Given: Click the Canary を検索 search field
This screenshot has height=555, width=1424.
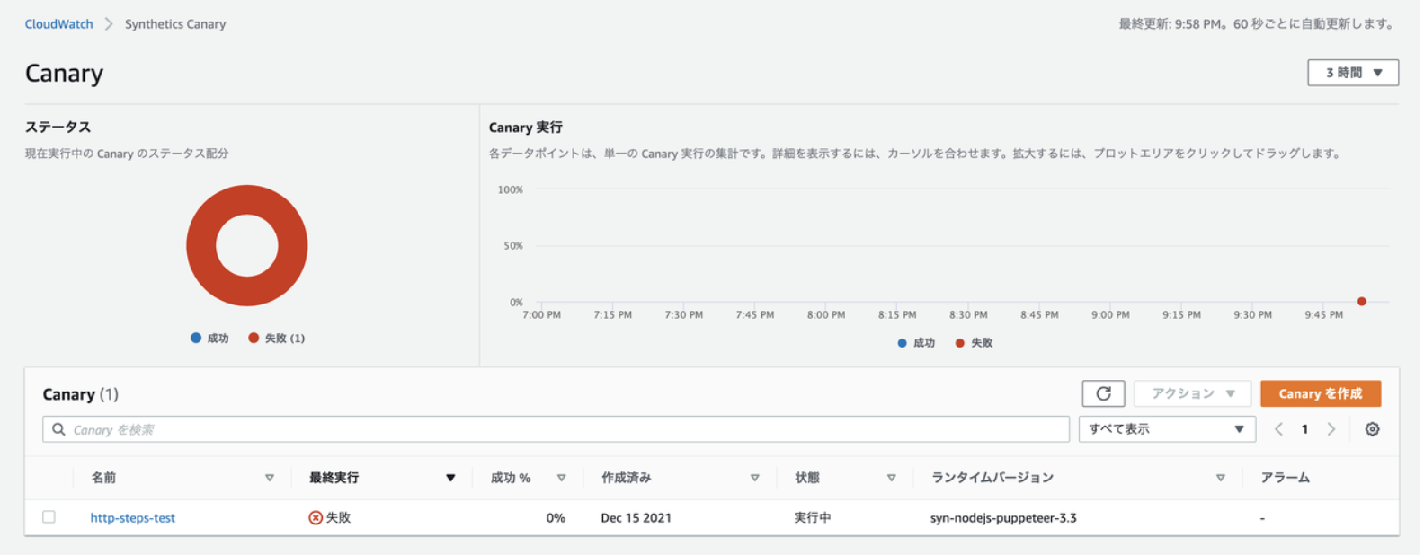Looking at the screenshot, I should (x=556, y=429).
